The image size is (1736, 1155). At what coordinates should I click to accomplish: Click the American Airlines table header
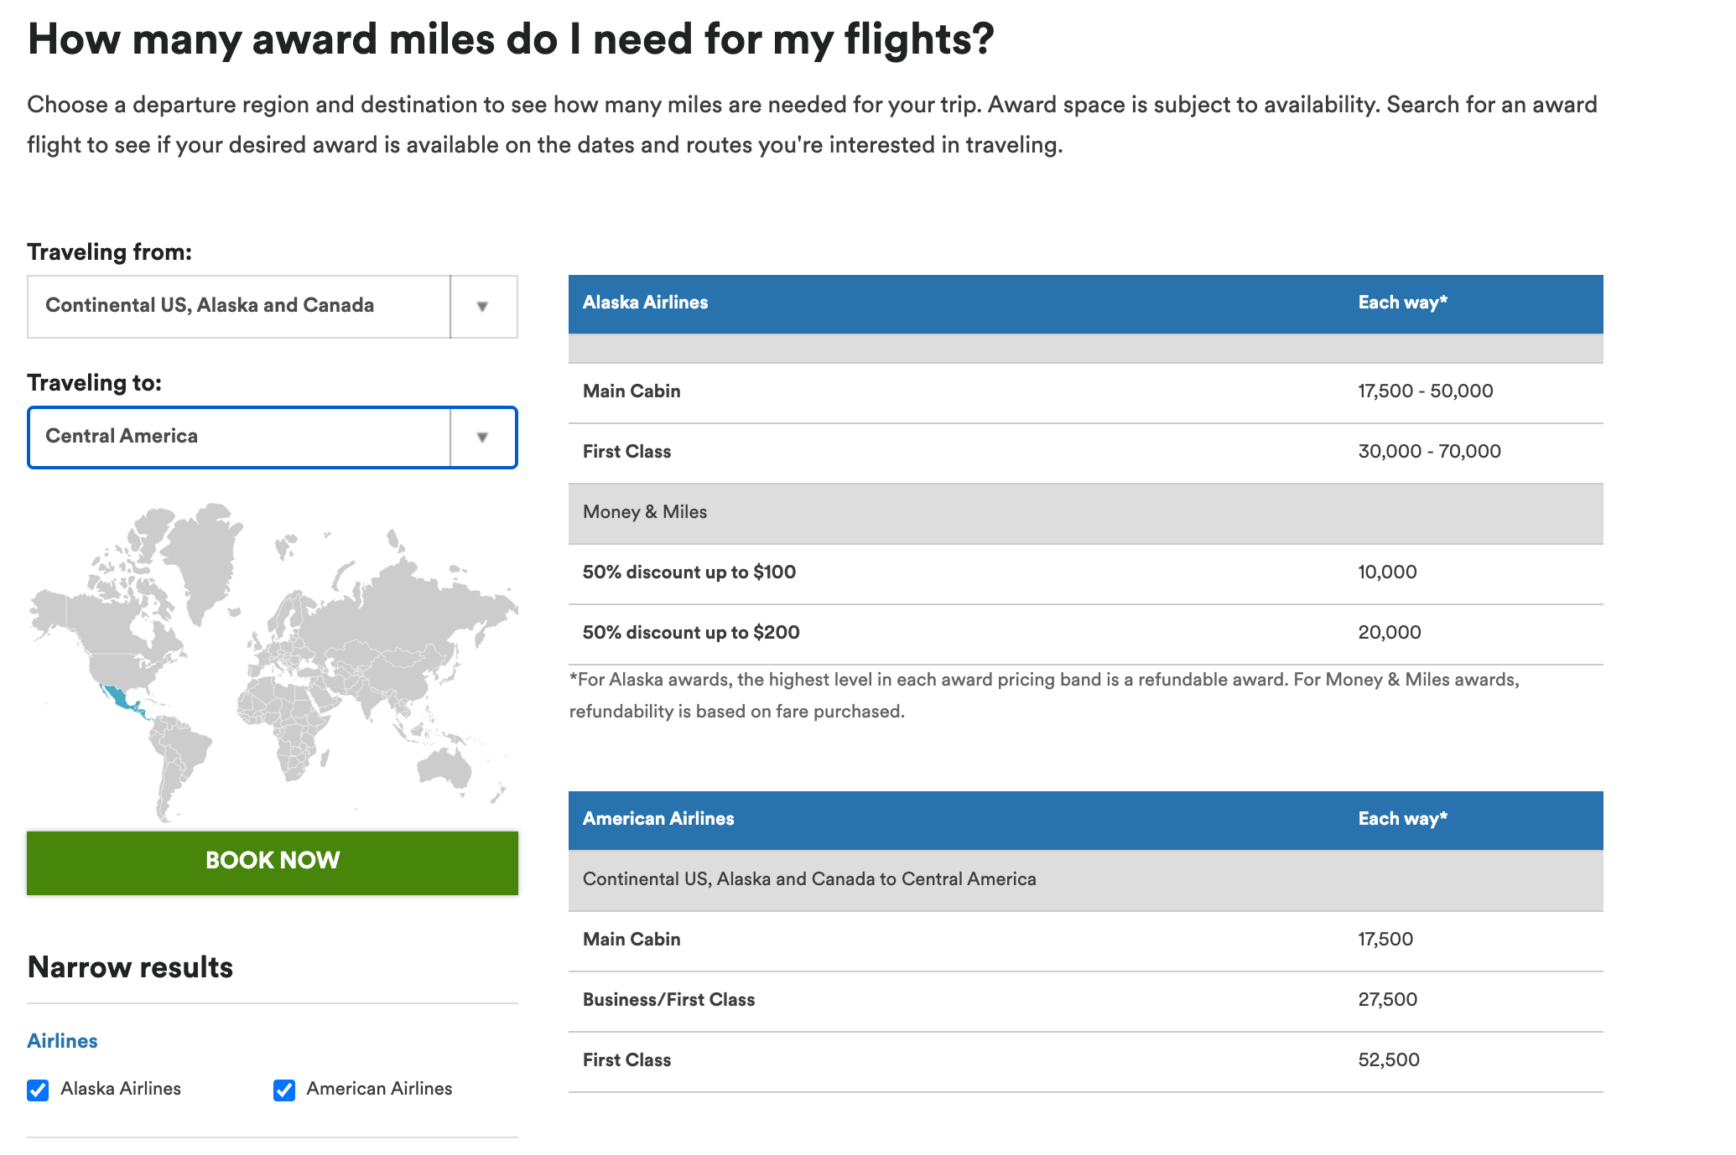1085,820
